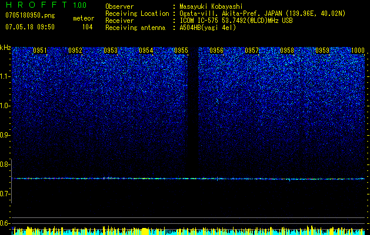Click the meteor count value 104
This screenshot has height=235, width=370.
click(x=87, y=27)
